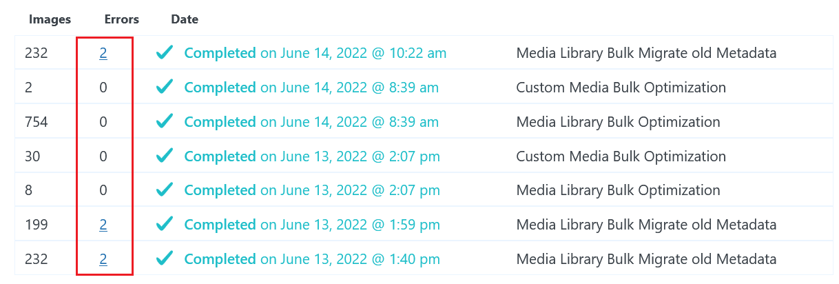This screenshot has width=839, height=284.
Task: Click the checkmark beside the 8-image optimization job
Action: click(x=164, y=191)
